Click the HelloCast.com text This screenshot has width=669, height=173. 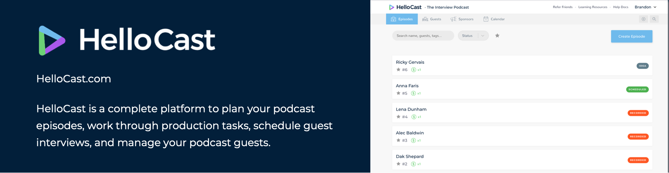74,79
